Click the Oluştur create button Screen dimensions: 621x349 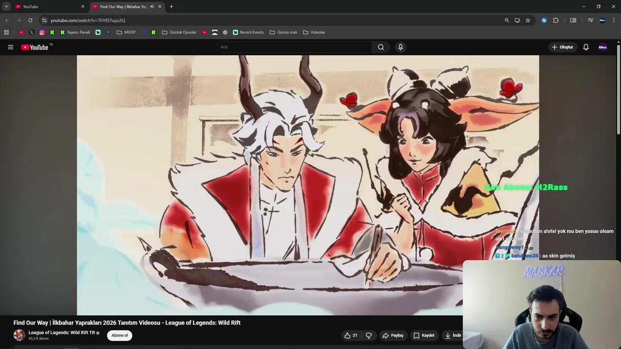coord(562,47)
